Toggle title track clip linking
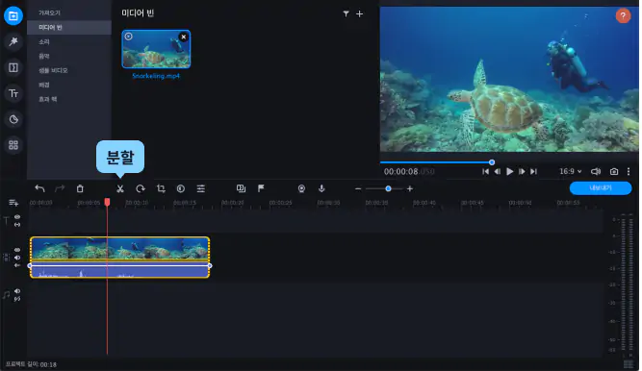Viewport: 642px width, 371px height. [17, 225]
